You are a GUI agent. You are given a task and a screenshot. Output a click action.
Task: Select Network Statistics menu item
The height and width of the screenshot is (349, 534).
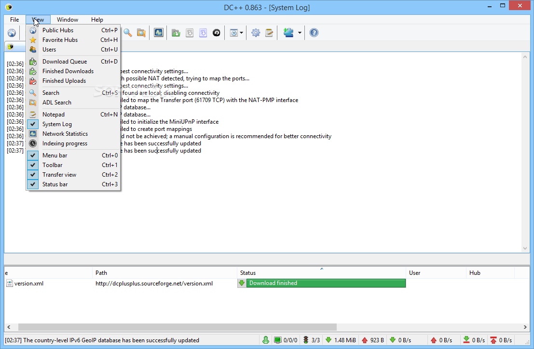pyautogui.click(x=73, y=134)
